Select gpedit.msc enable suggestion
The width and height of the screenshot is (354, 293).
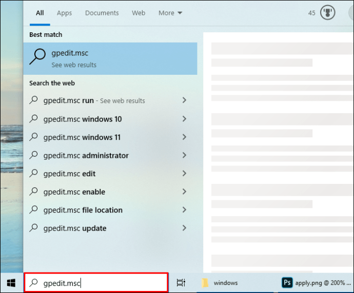tap(110, 192)
